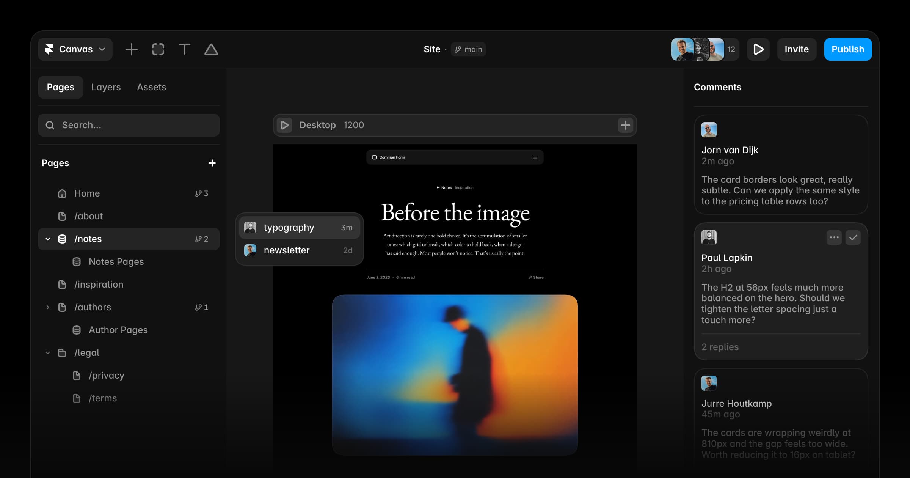Viewport: 910px width, 478px height.
Task: Click the Author Pages collection icon
Action: pyautogui.click(x=77, y=330)
